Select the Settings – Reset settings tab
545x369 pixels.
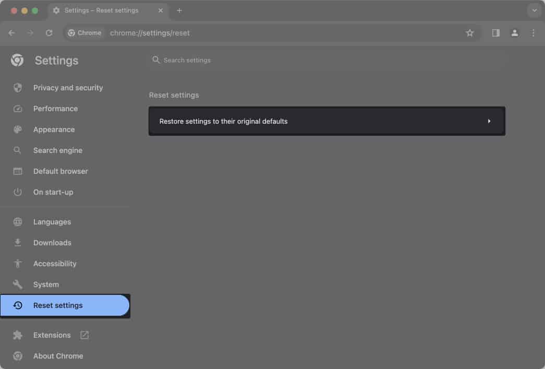108,10
